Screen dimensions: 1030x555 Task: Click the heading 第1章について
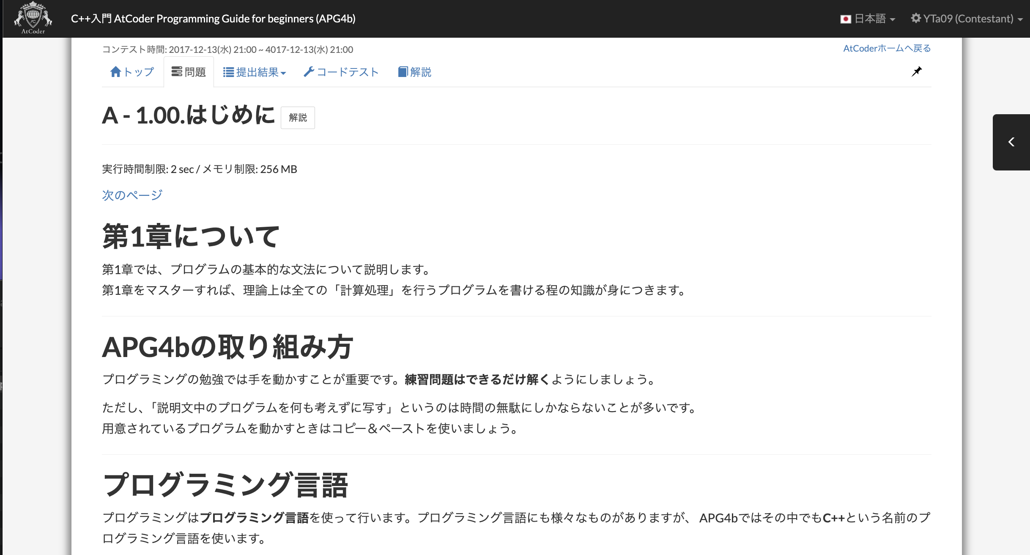(191, 236)
